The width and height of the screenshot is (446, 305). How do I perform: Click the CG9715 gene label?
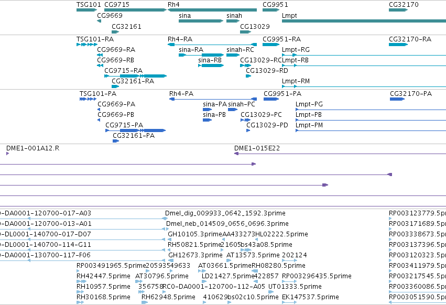[117, 5]
